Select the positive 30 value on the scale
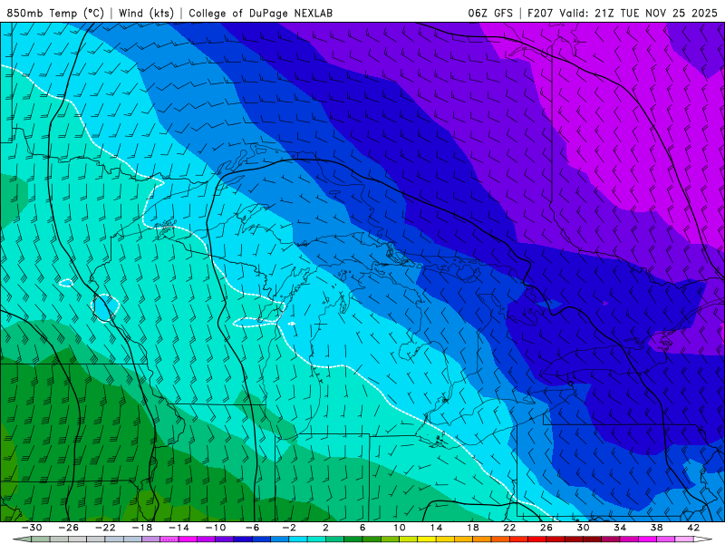 [583, 528]
